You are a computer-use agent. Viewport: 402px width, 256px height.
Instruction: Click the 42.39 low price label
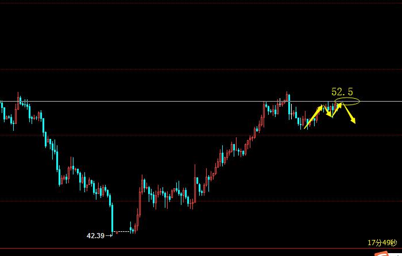(x=95, y=235)
